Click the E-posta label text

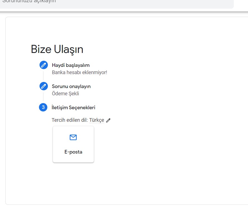pyautogui.click(x=73, y=152)
